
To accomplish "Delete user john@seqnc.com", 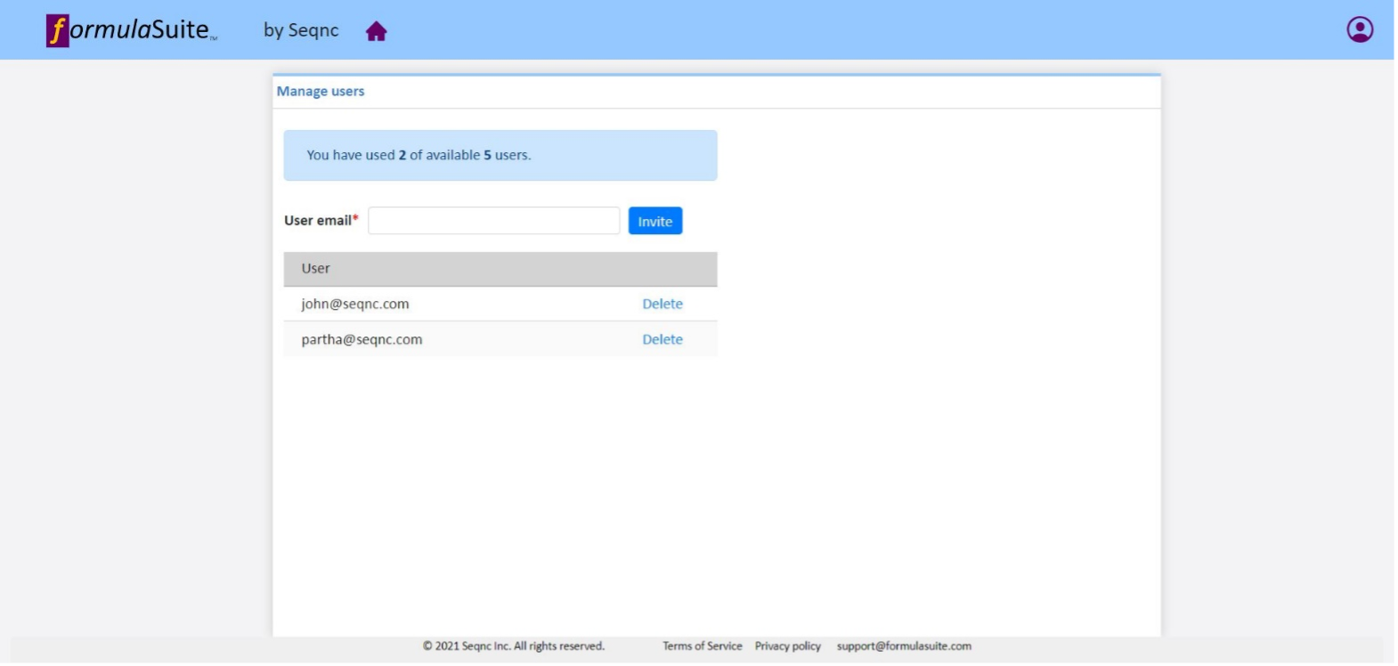I will click(x=662, y=304).
